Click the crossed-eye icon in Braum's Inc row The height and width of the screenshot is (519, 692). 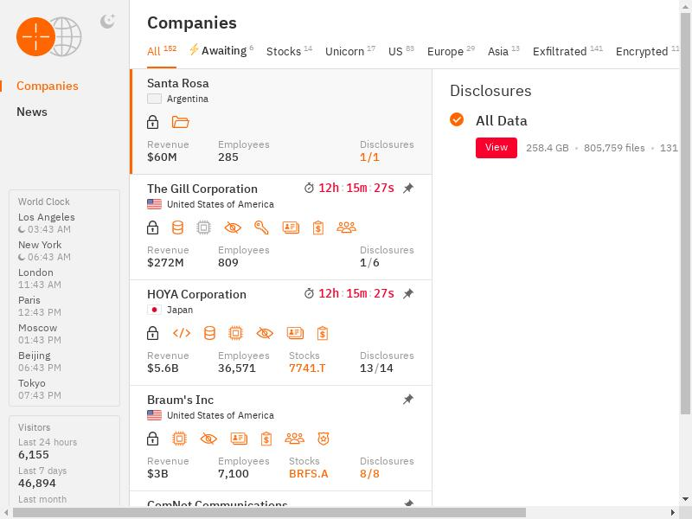coord(208,439)
